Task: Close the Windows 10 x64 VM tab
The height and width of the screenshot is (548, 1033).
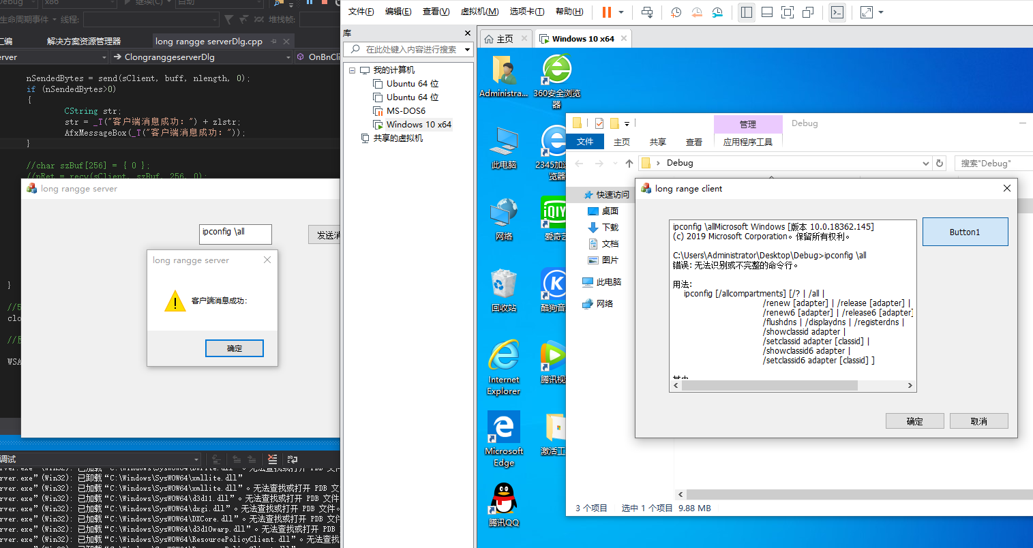Action: click(623, 39)
